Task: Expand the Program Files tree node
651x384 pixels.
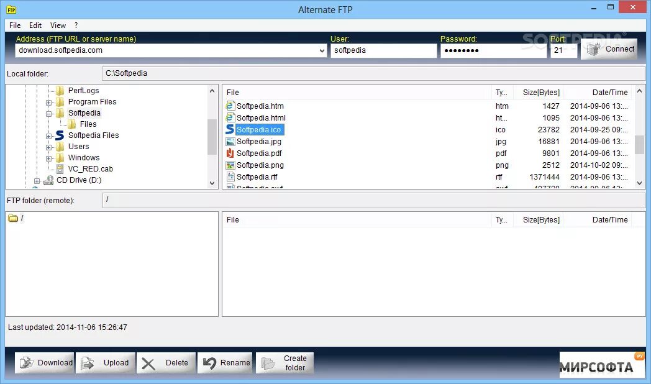Action: (48, 103)
